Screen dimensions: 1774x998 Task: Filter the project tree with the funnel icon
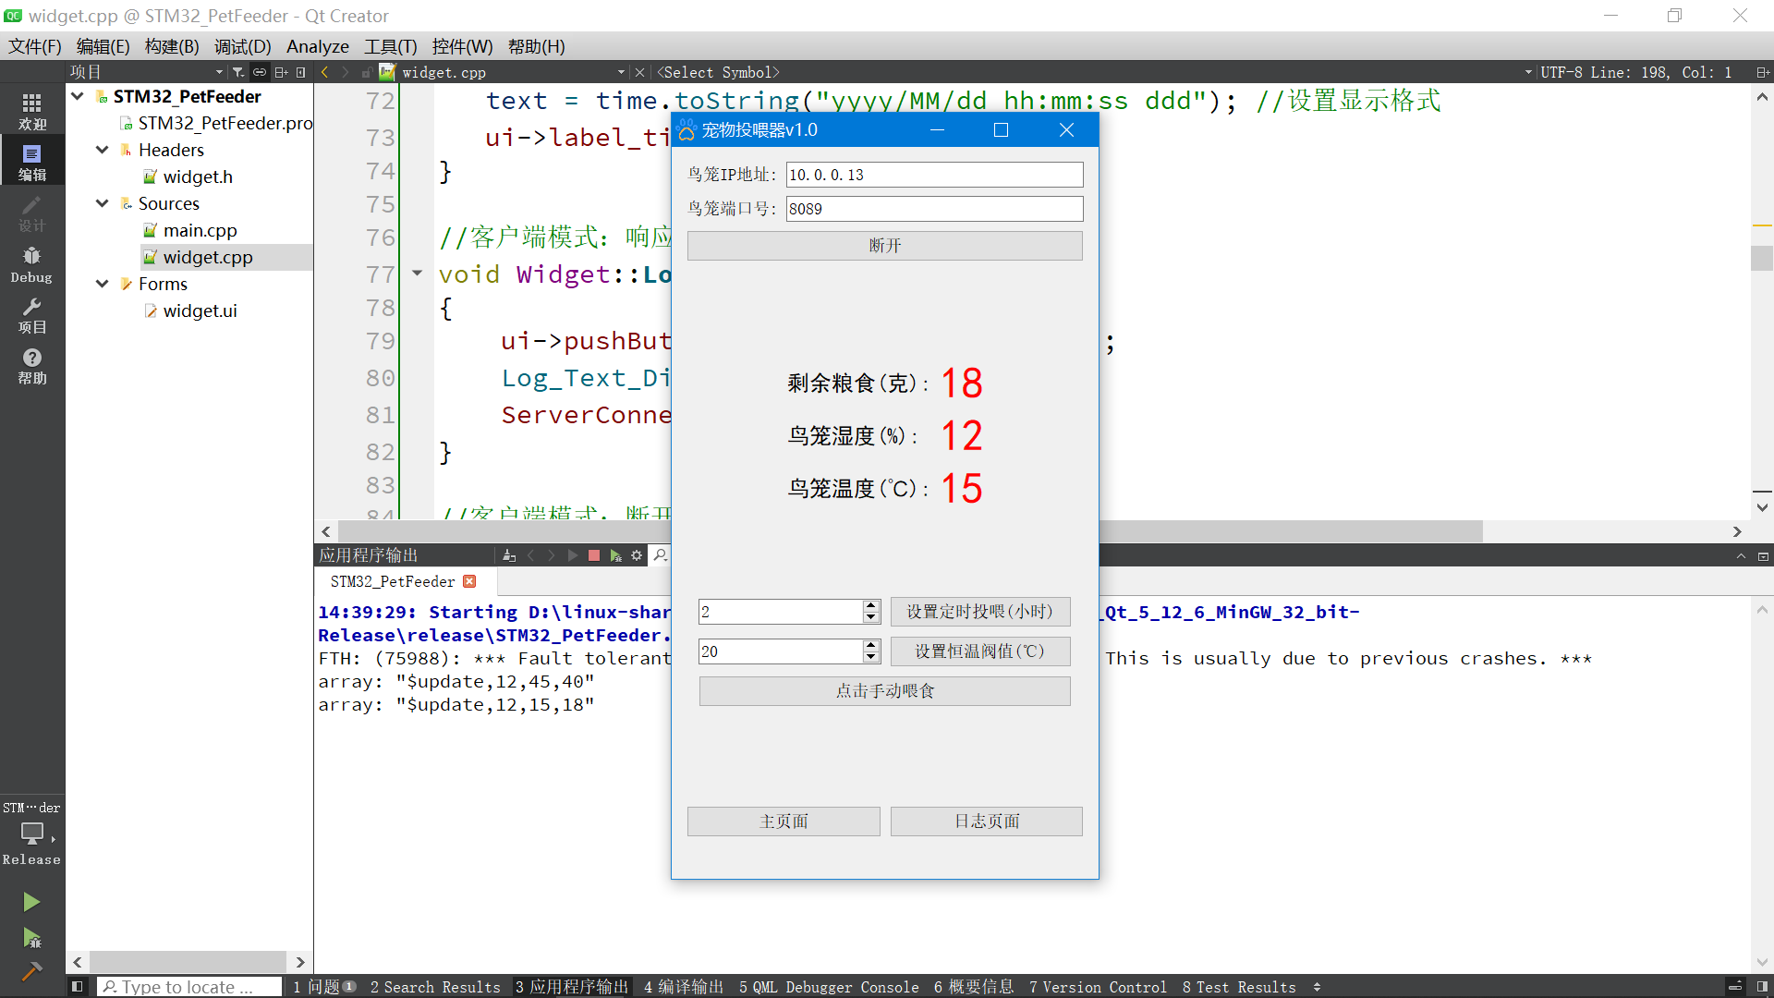coord(237,72)
